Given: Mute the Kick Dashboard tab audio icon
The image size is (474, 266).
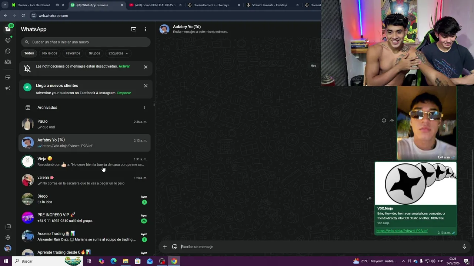Looking at the screenshot, I should pyautogui.click(x=57, y=5).
